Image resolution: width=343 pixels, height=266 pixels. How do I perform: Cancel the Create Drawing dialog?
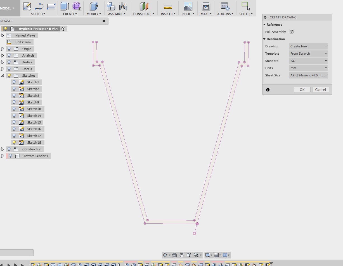320,90
